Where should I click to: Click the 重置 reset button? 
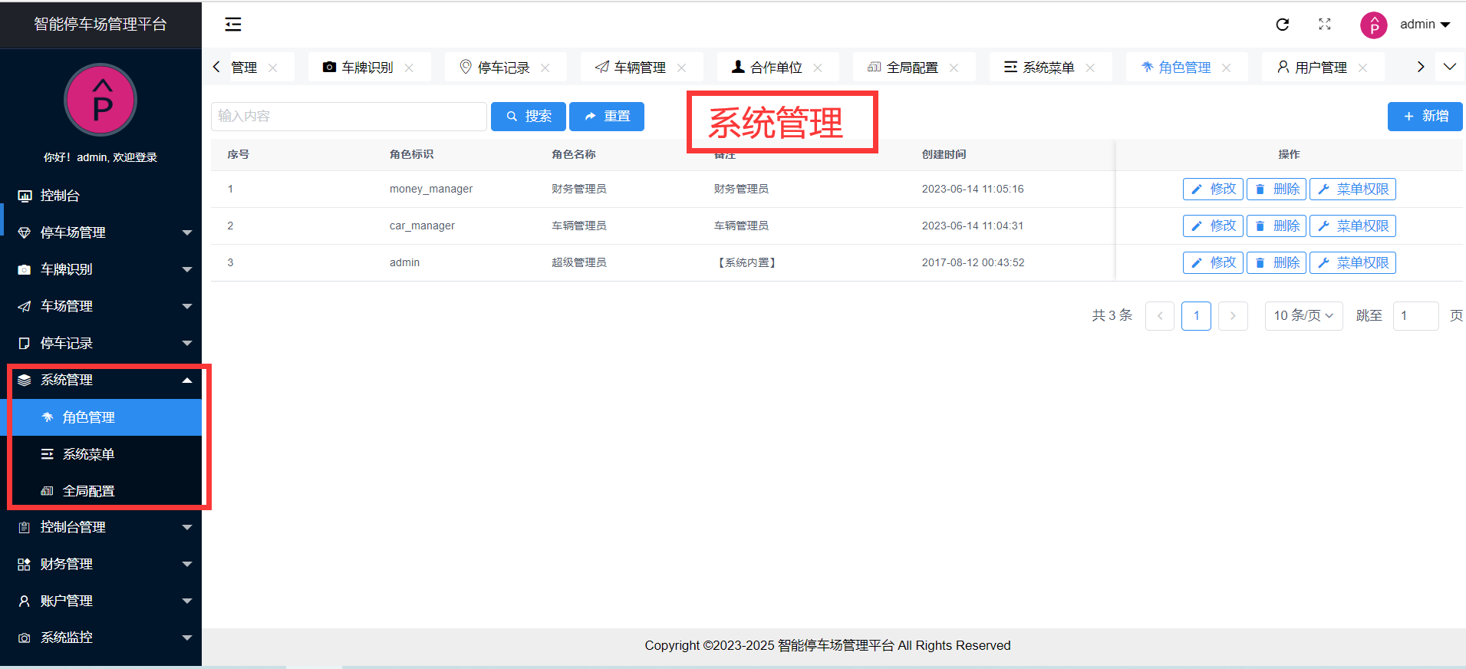pyautogui.click(x=607, y=117)
